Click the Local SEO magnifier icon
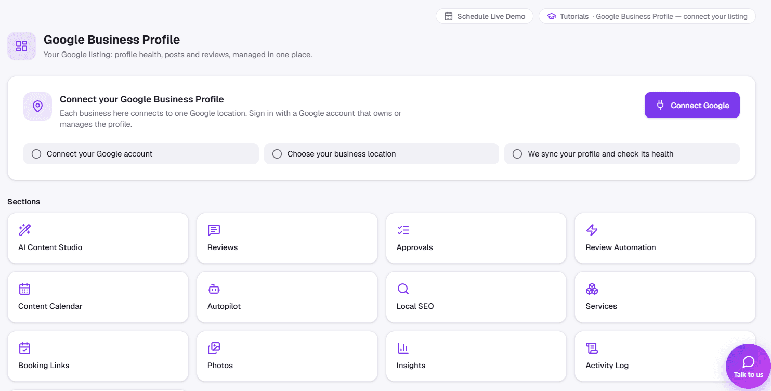This screenshot has width=771, height=391. click(403, 289)
